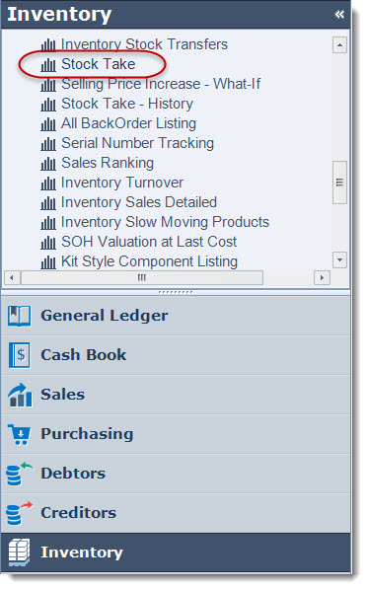Click the horizontal scrollbar left arrow
This screenshot has height=589, width=367.
tap(12, 278)
